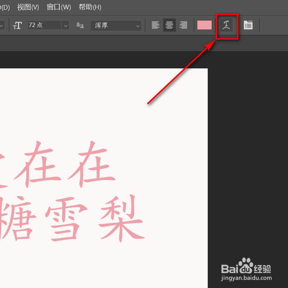
Task: Center align the text
Action: (169, 25)
